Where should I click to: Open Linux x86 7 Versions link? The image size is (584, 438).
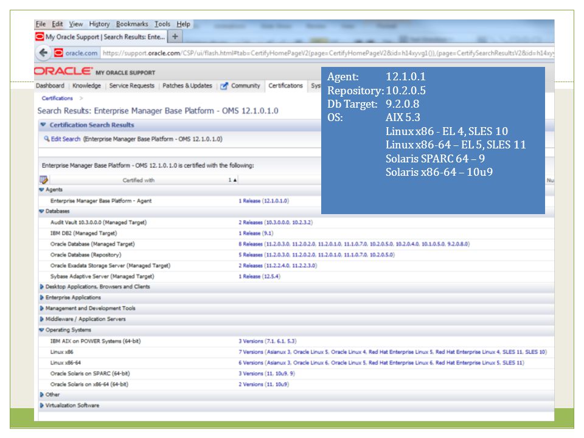tap(392, 352)
